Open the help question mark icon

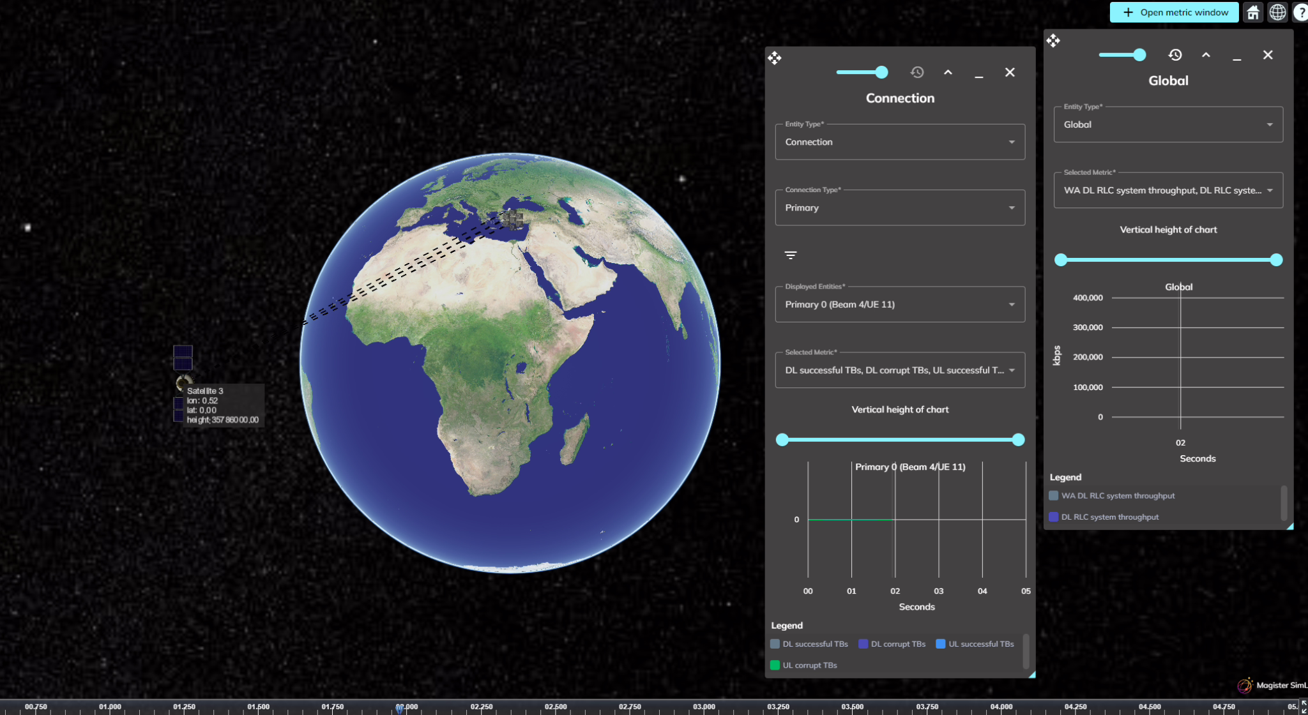click(1300, 12)
